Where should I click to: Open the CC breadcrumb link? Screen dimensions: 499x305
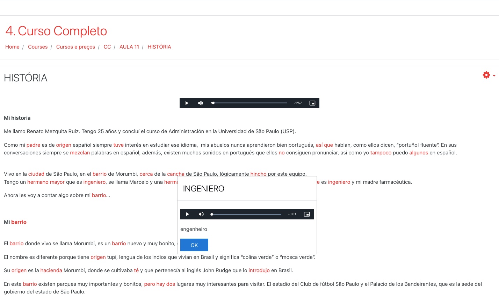click(x=107, y=47)
